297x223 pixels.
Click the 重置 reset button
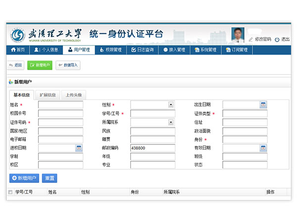click(x=49, y=178)
